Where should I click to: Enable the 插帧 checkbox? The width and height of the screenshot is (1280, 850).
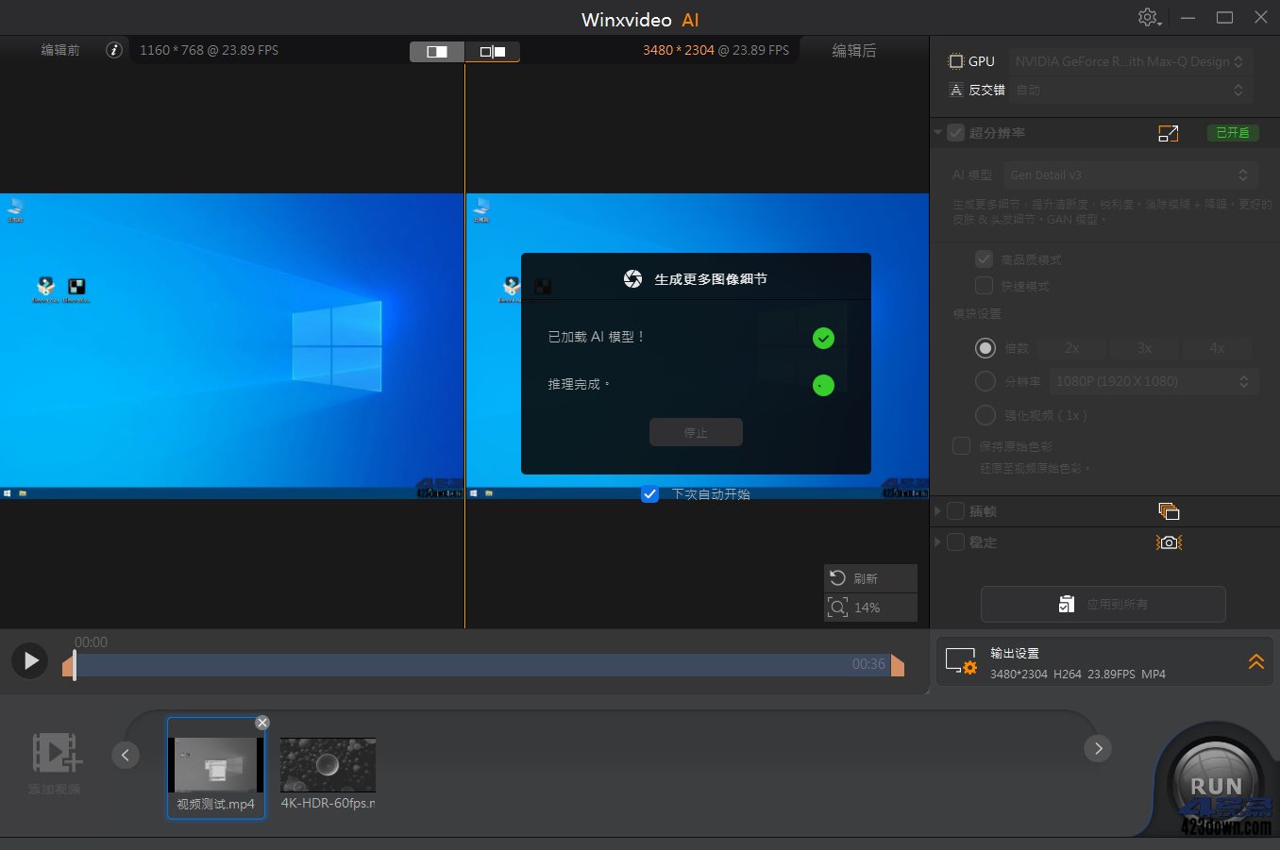click(956, 511)
